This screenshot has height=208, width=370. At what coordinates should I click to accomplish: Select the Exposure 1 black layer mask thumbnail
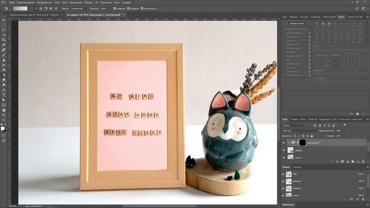[x=302, y=143]
